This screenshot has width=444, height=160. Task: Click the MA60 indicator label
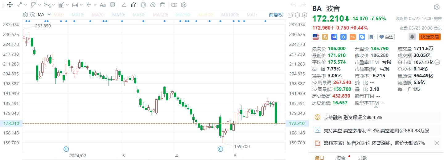pos(140,15)
